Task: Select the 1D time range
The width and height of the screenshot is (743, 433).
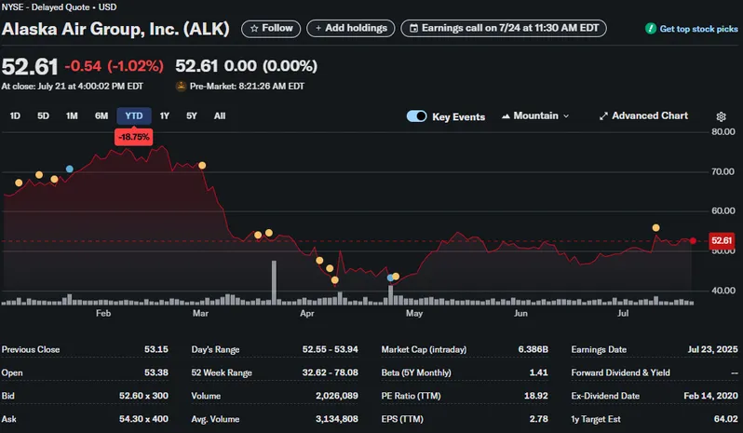Action: pyautogui.click(x=15, y=116)
